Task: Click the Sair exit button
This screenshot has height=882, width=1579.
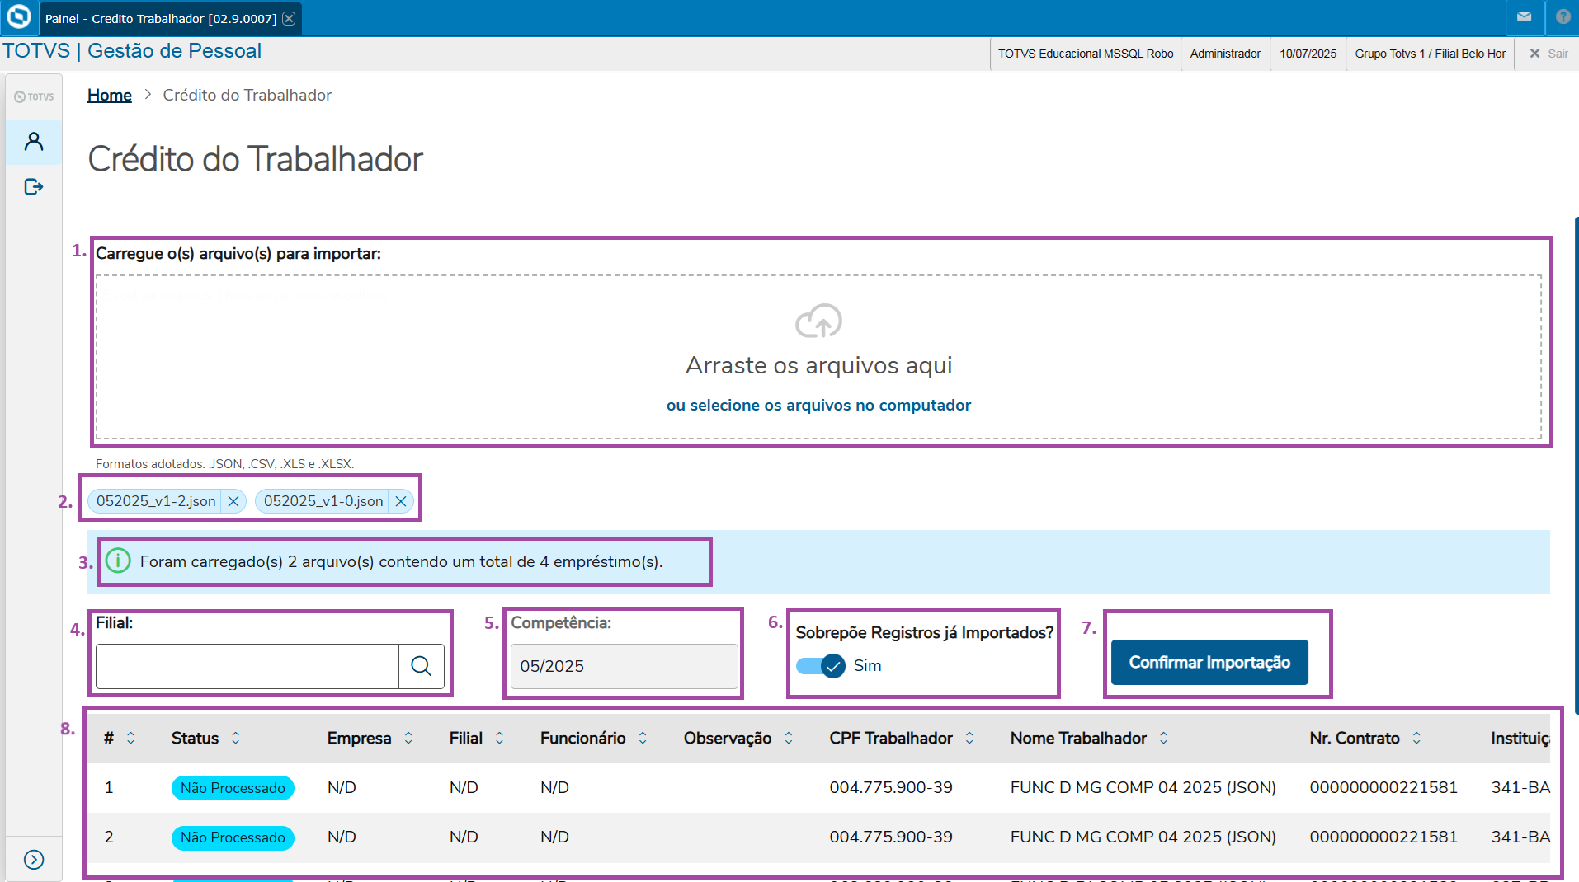Action: [1548, 54]
